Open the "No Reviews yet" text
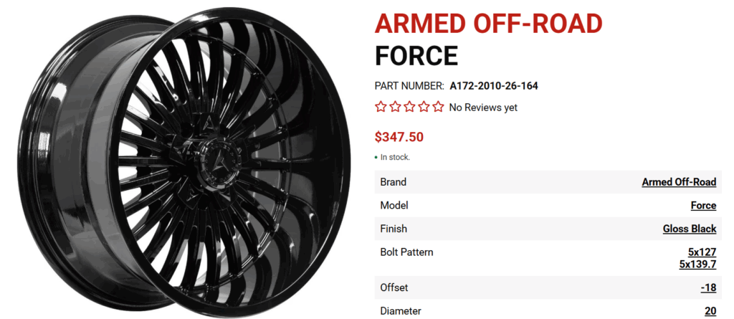 [x=482, y=108]
